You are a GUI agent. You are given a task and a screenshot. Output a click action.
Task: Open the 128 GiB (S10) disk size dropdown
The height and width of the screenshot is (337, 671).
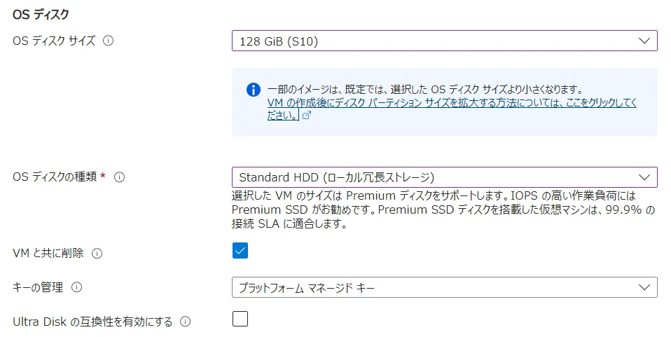[x=434, y=41]
